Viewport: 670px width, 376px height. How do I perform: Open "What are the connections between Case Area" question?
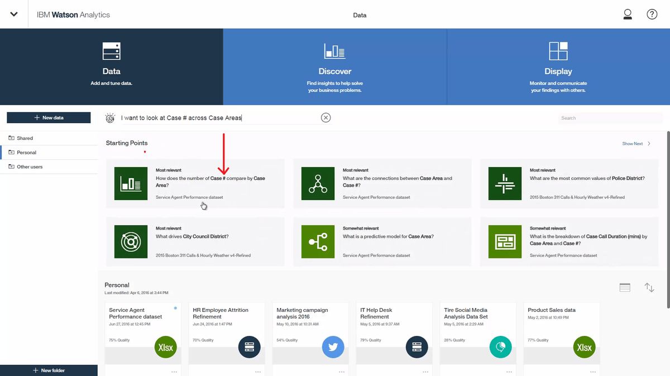point(398,182)
